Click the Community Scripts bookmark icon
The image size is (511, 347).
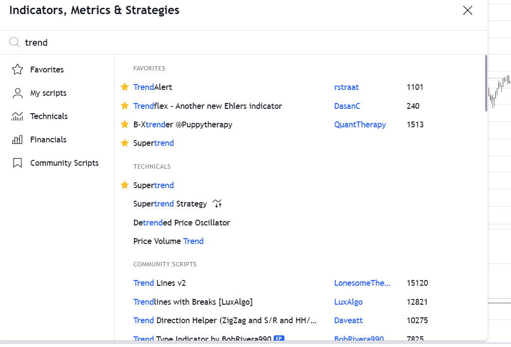[x=18, y=163]
